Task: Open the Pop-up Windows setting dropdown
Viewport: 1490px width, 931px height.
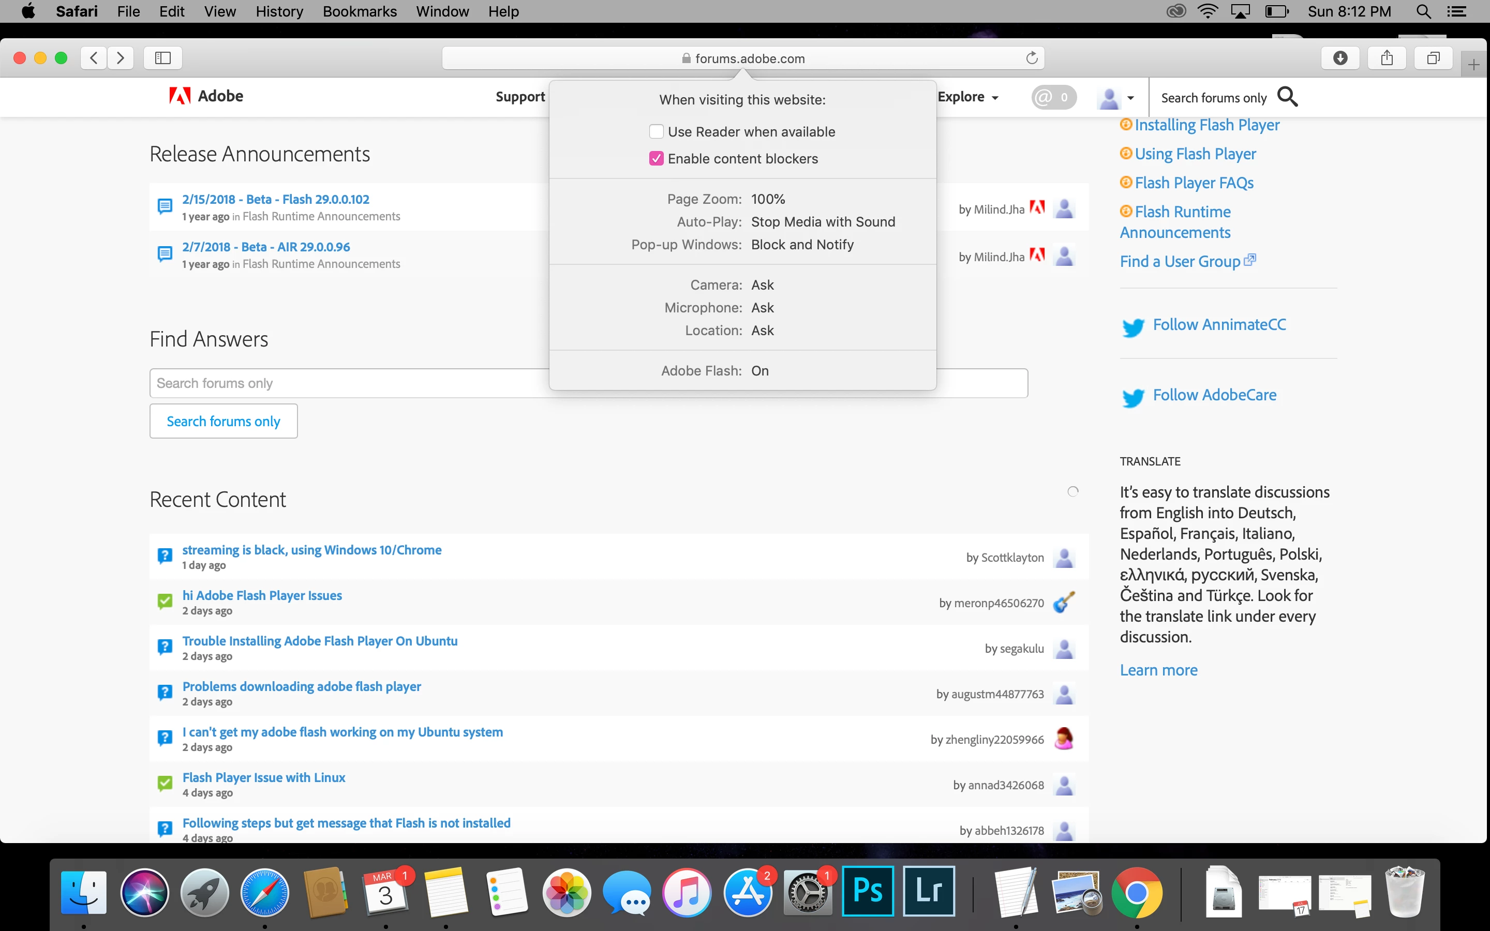Action: 801,245
